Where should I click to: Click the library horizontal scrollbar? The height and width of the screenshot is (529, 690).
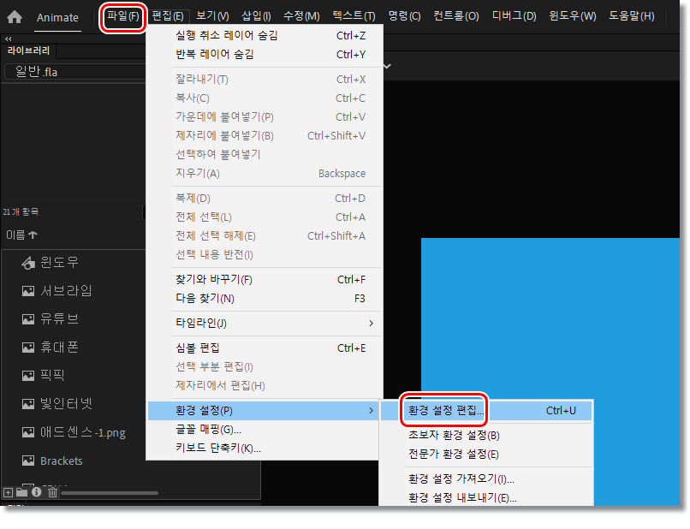pos(110,493)
